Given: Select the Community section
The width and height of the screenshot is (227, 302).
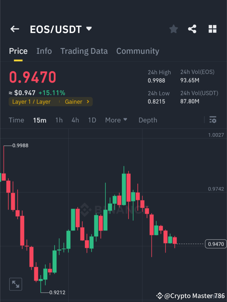Looking at the screenshot, I should 138,51.
